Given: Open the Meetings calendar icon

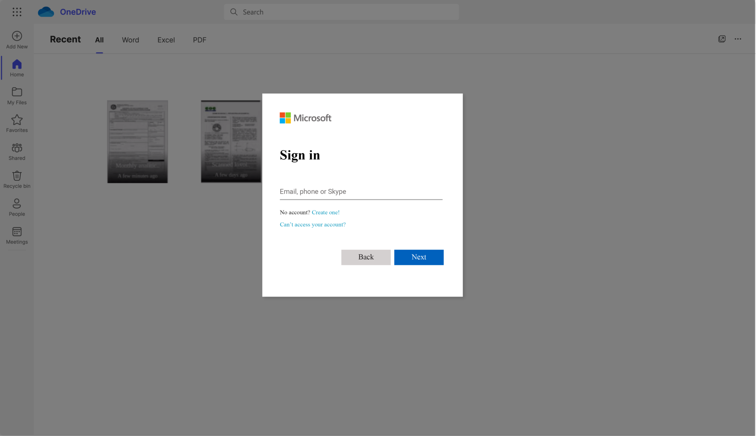Looking at the screenshot, I should (x=17, y=231).
